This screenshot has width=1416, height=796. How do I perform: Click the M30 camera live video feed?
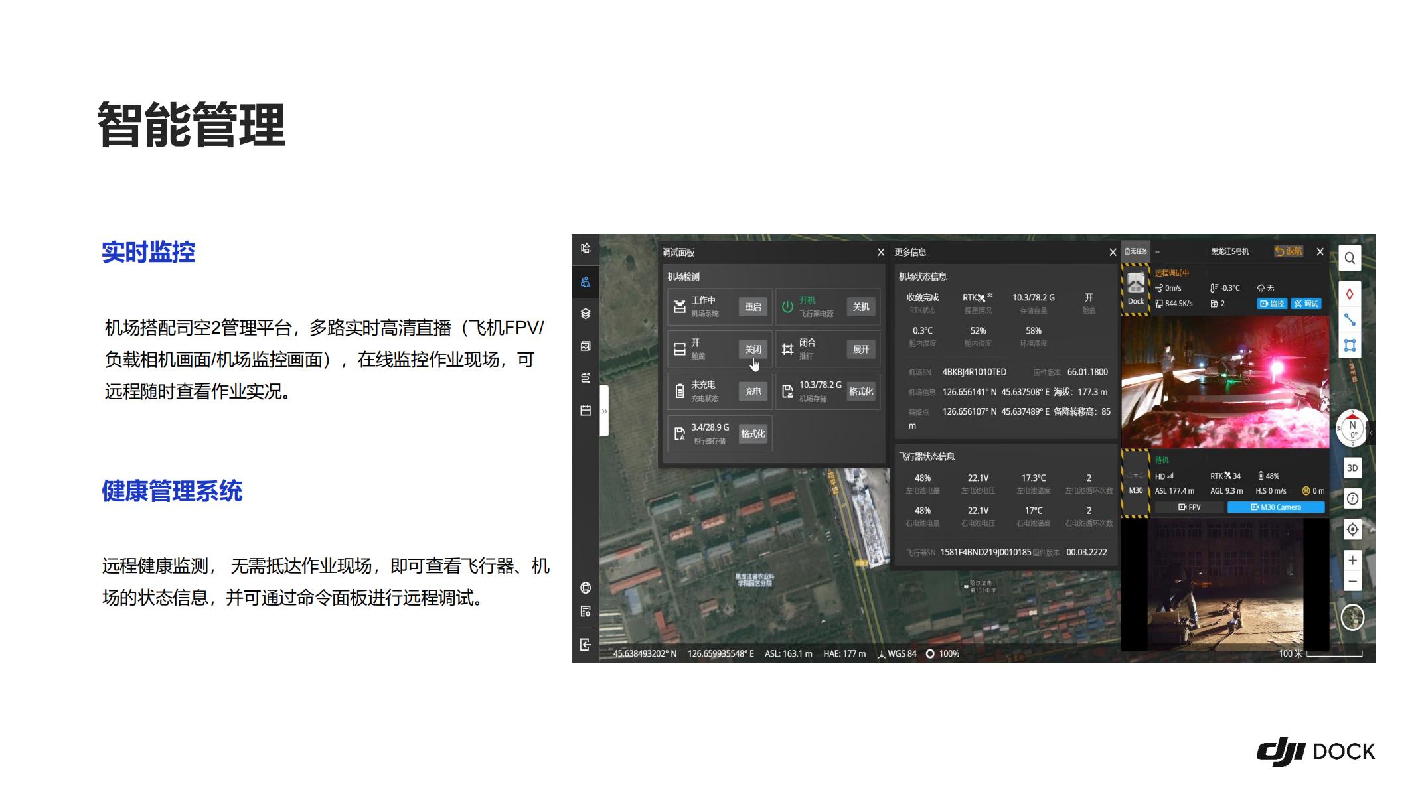tap(1225, 584)
